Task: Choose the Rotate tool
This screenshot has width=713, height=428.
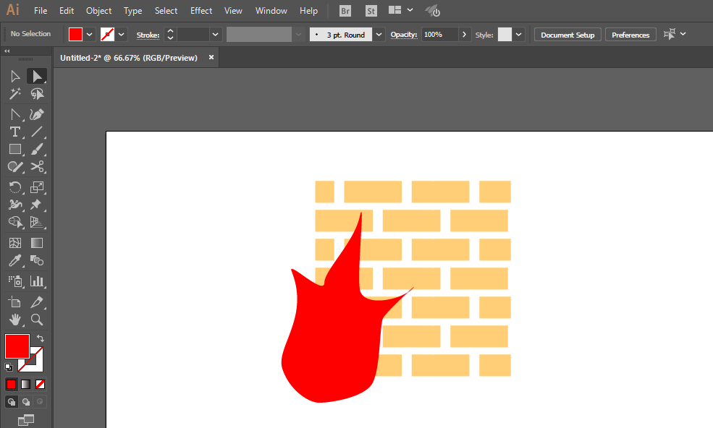Action: coord(15,187)
